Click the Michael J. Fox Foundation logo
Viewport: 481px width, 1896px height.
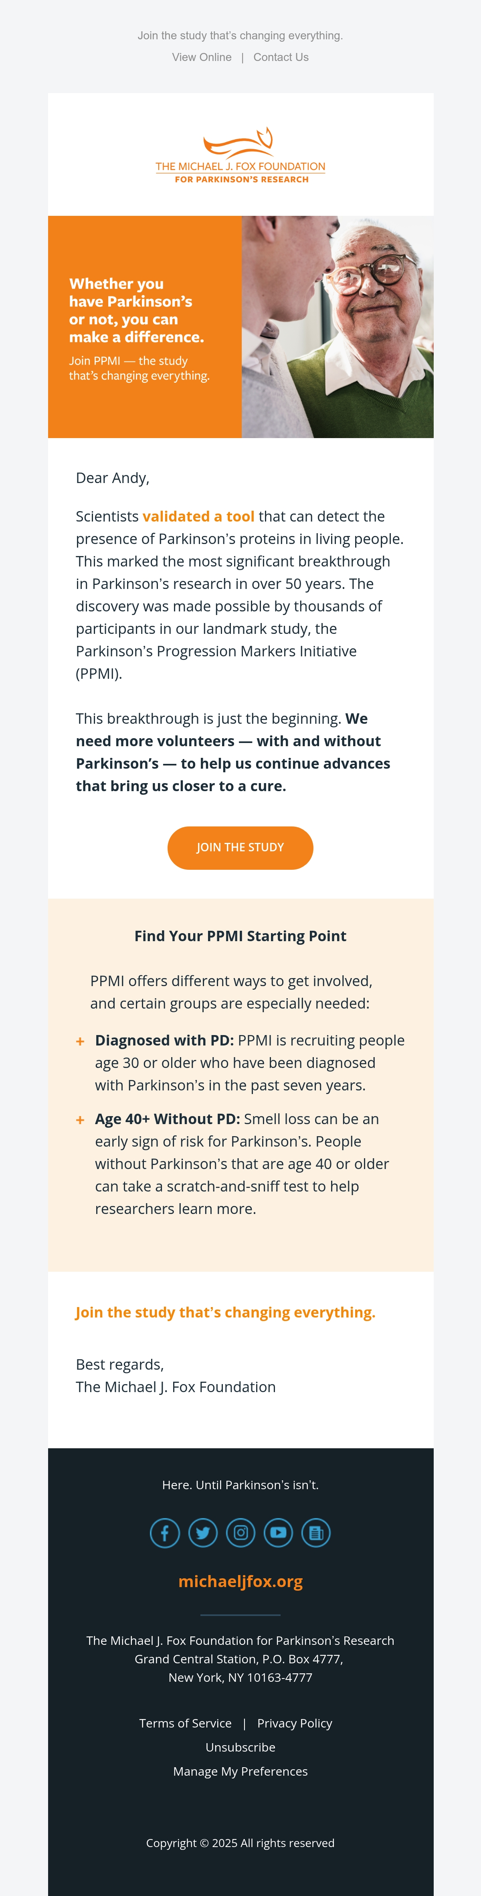click(240, 155)
